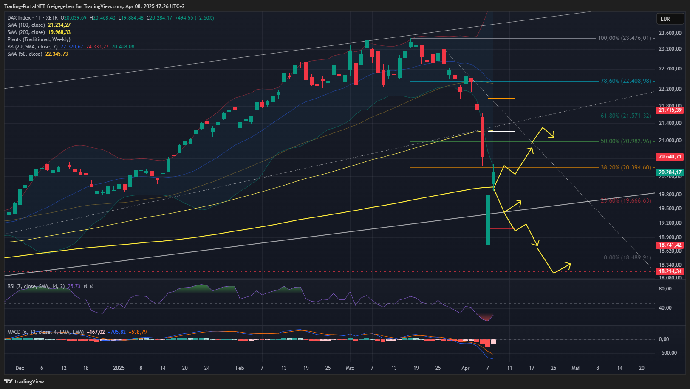The height and width of the screenshot is (389, 690).
Task: Click price axis label 19.800,00
Action: 670,194
